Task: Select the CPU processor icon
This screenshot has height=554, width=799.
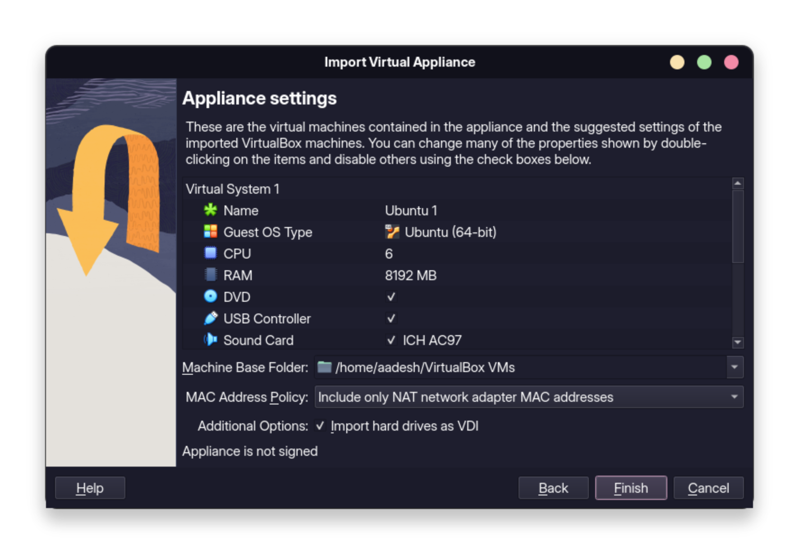Action: tap(210, 253)
